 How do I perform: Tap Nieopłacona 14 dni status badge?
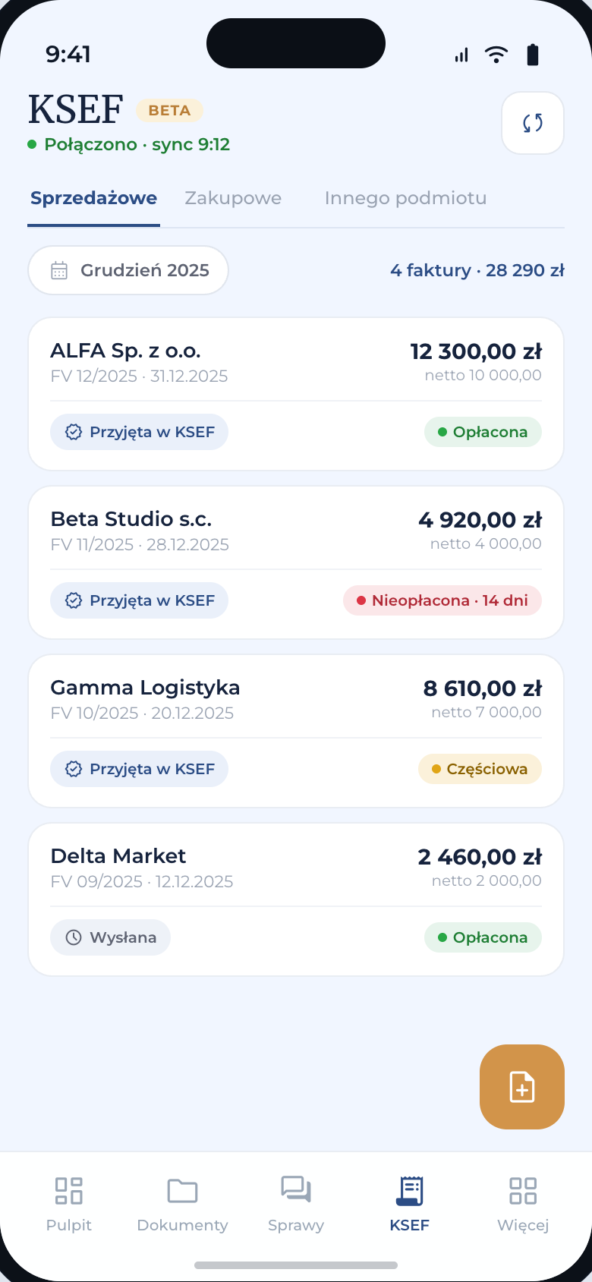tap(442, 600)
